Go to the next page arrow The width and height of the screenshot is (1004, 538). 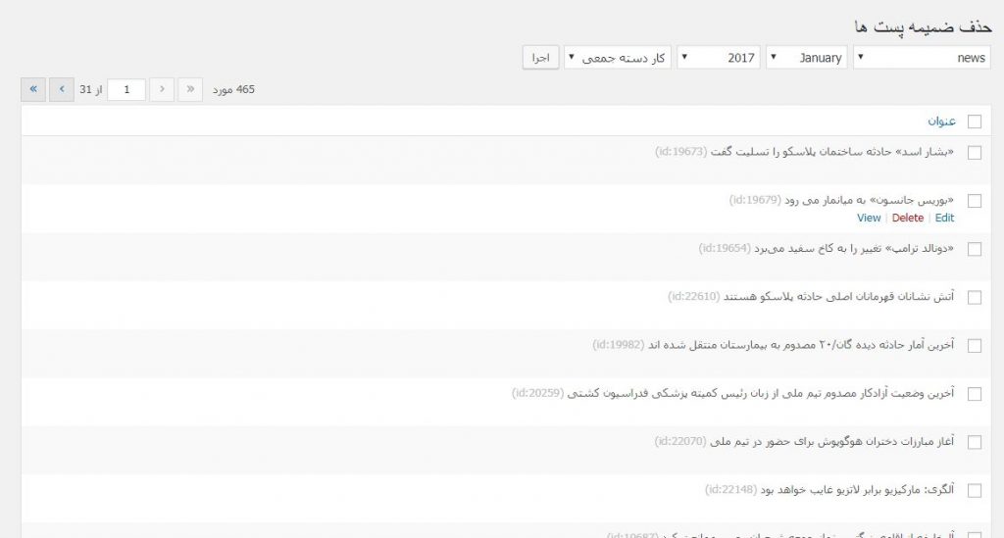pos(62,89)
